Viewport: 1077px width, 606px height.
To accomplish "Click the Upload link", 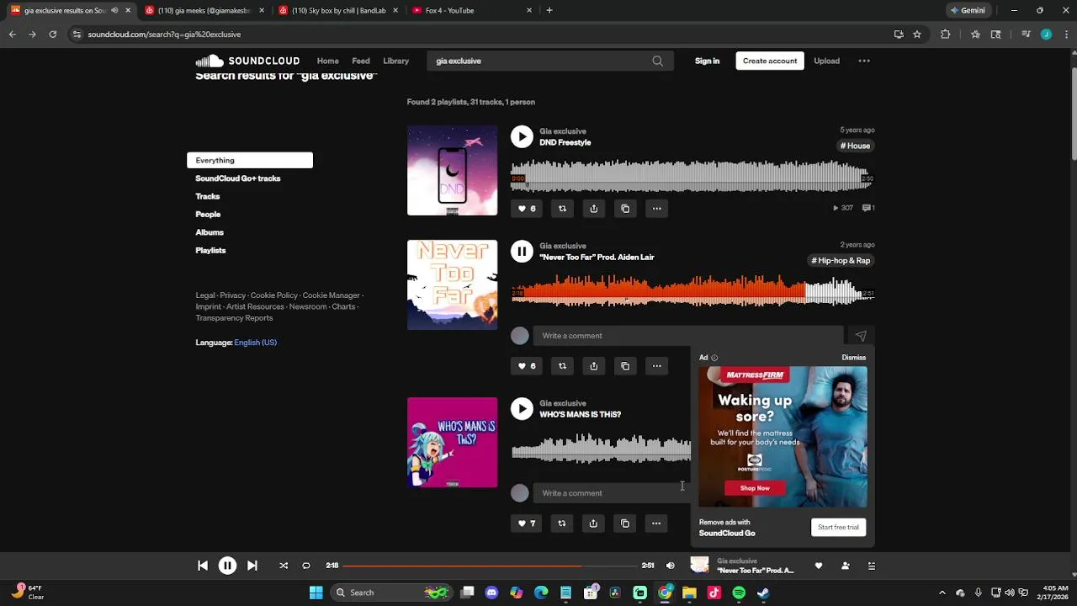I will pyautogui.click(x=826, y=61).
